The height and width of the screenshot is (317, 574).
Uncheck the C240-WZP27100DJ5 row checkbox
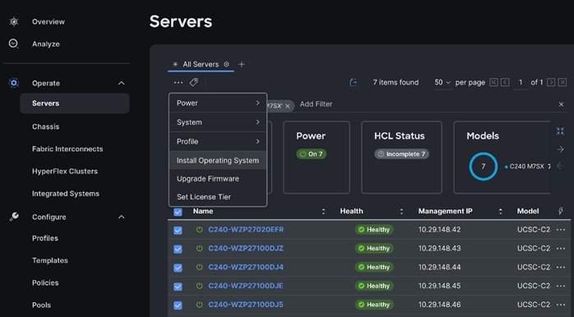(178, 306)
